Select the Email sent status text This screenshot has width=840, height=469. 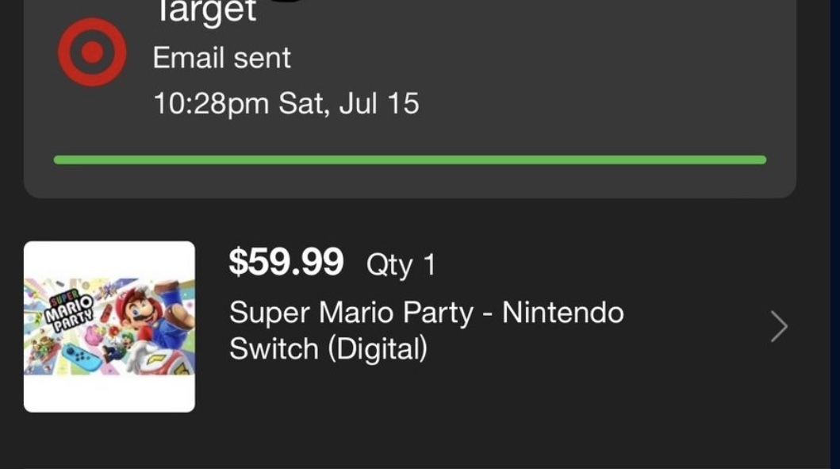coord(221,57)
